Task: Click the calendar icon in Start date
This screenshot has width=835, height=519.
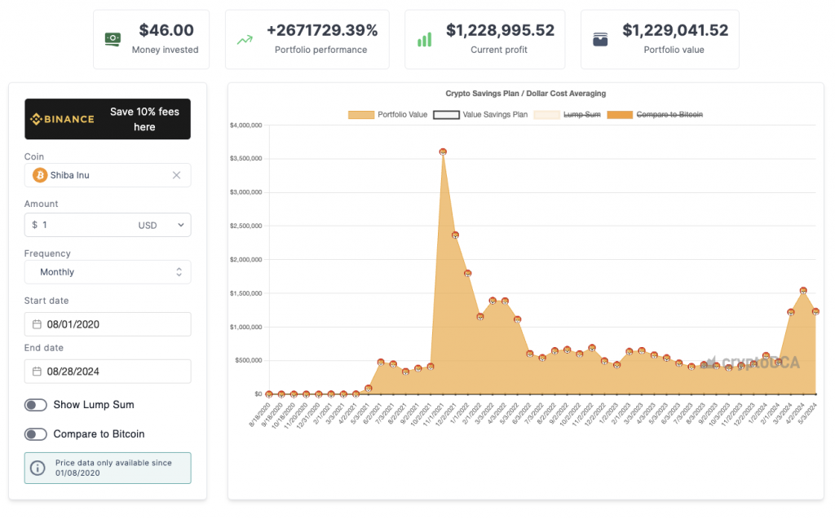Action: coord(37,324)
